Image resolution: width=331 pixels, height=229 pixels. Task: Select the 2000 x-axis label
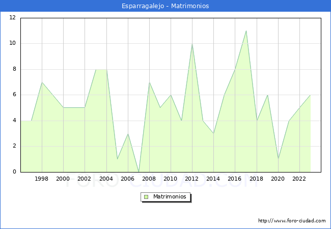tap(63, 179)
